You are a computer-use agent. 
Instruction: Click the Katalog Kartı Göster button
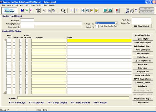[143, 46]
